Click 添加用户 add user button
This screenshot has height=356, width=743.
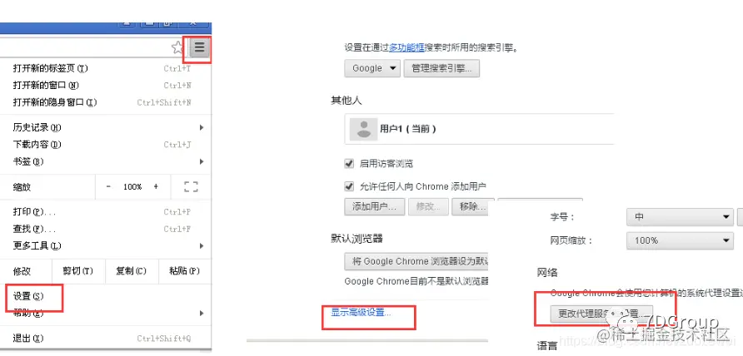point(374,207)
